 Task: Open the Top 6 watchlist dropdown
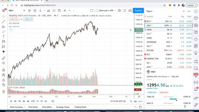coord(150,11)
